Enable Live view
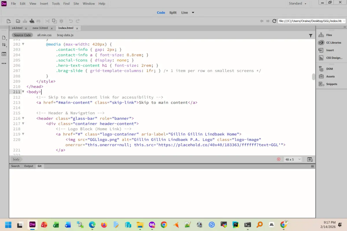Image resolution: width=347 pixels, height=231 pixels. coord(184,12)
